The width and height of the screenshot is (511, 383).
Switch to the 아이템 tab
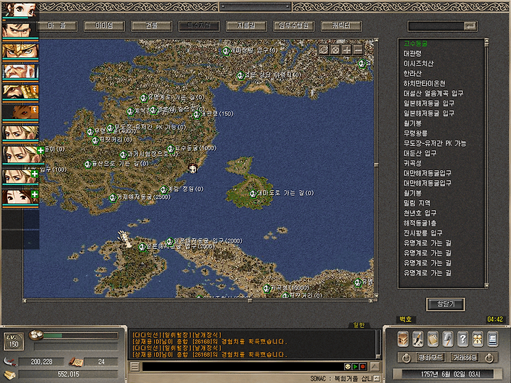(x=104, y=26)
